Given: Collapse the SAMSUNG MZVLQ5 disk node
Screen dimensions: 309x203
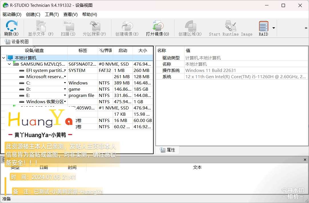Looking at the screenshot, I should pyautogui.click(x=9, y=64).
